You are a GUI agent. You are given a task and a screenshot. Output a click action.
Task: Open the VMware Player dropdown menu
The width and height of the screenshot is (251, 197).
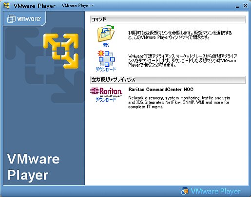[78, 5]
